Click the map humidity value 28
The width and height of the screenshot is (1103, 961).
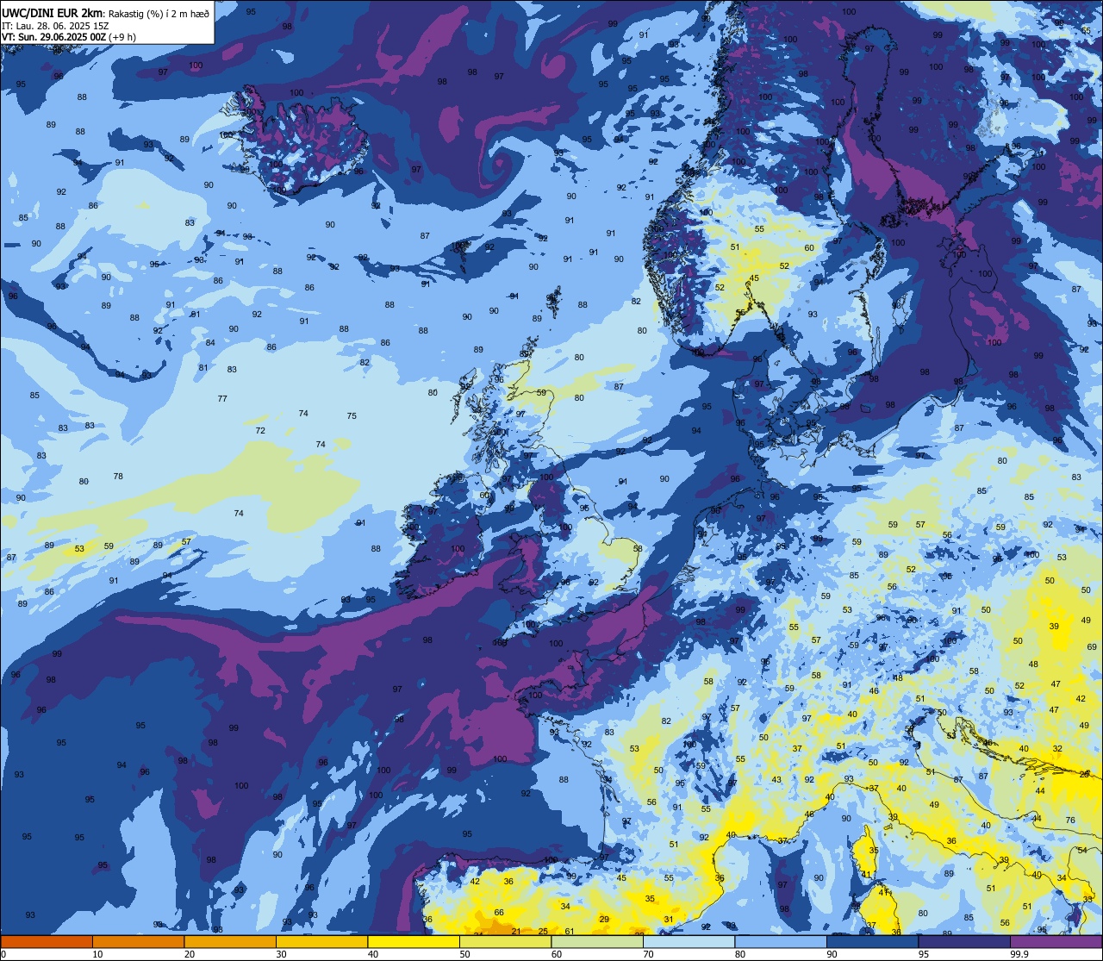pos(1084,774)
